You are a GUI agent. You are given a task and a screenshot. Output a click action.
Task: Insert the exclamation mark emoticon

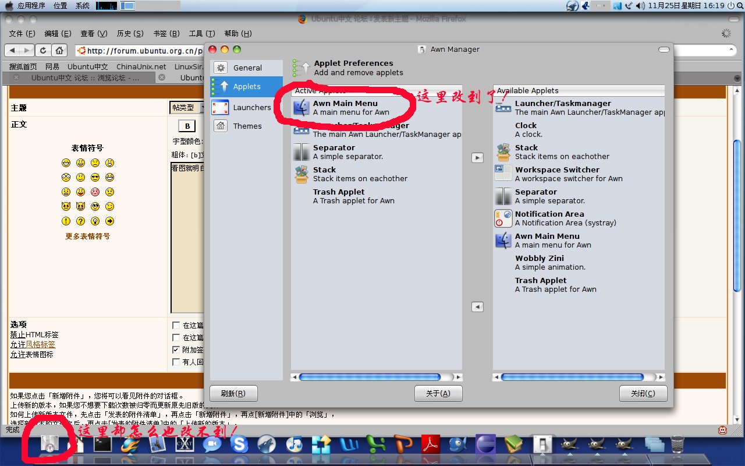[66, 221]
